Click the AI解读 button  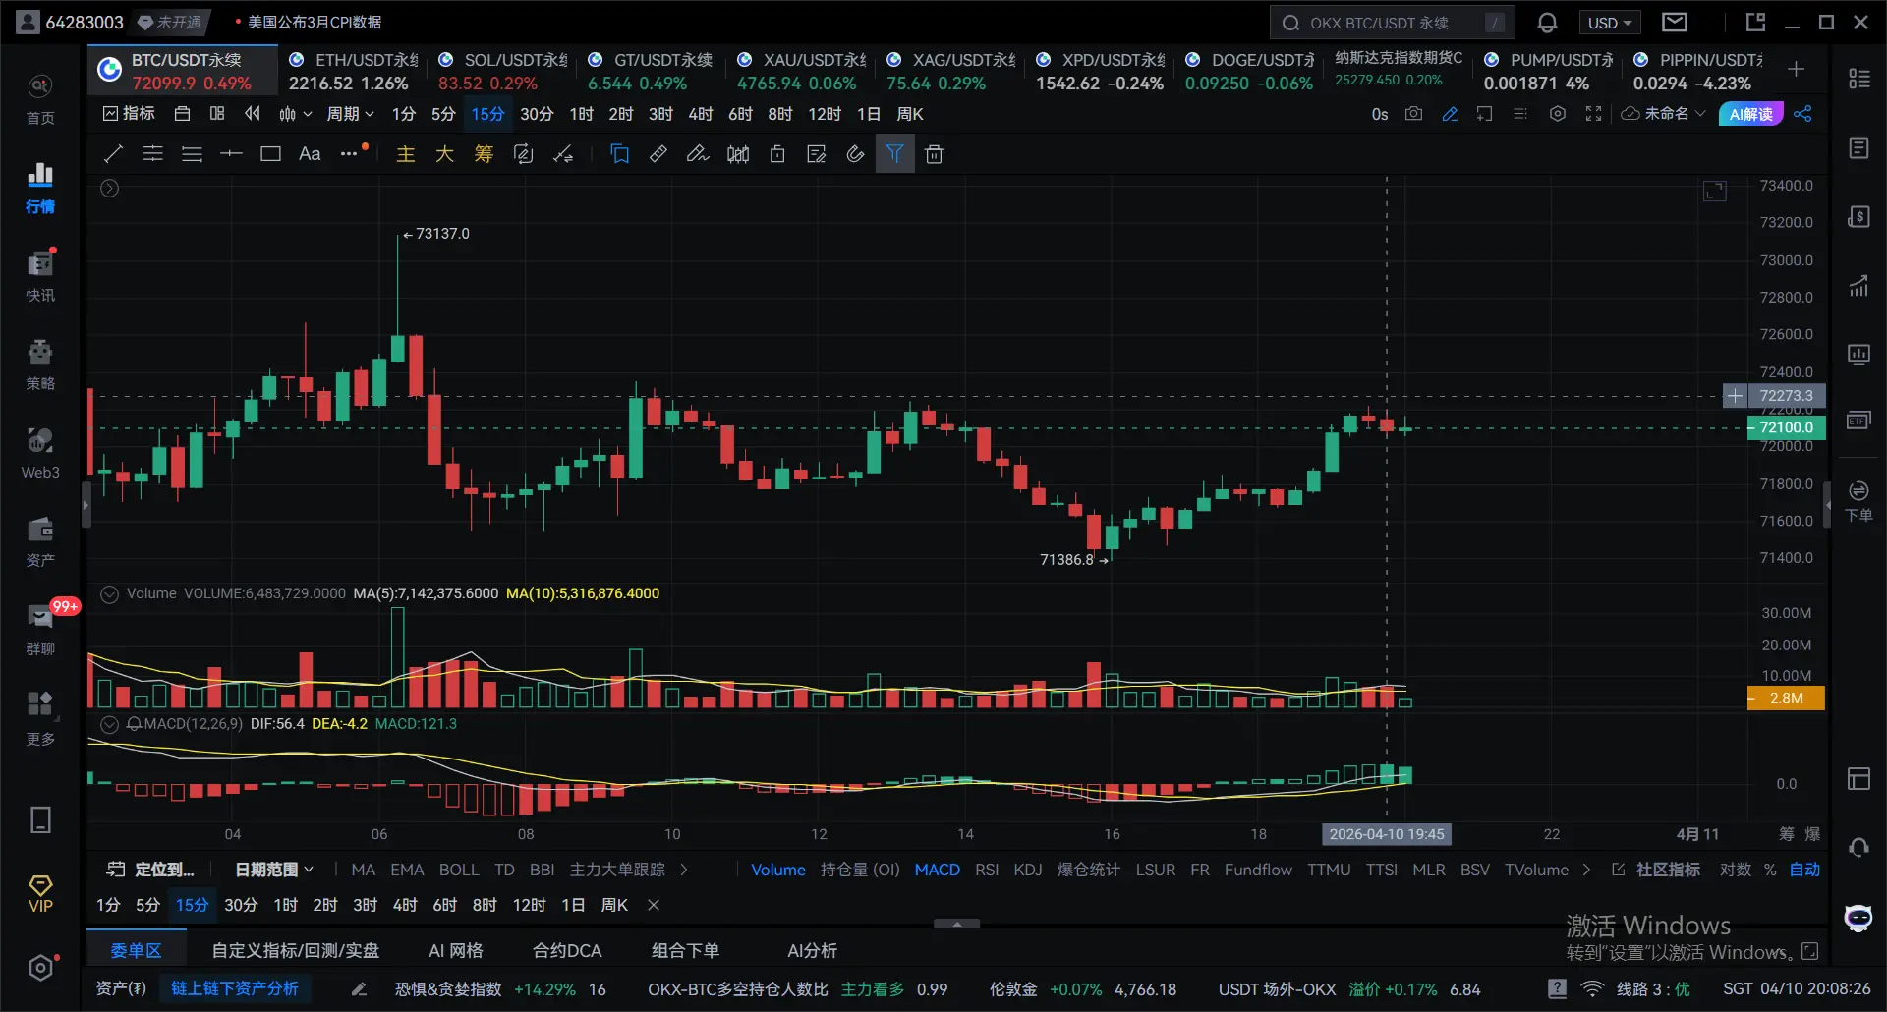[1750, 114]
